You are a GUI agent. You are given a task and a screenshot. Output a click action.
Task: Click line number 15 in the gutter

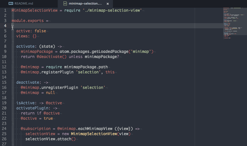tap(4, 82)
